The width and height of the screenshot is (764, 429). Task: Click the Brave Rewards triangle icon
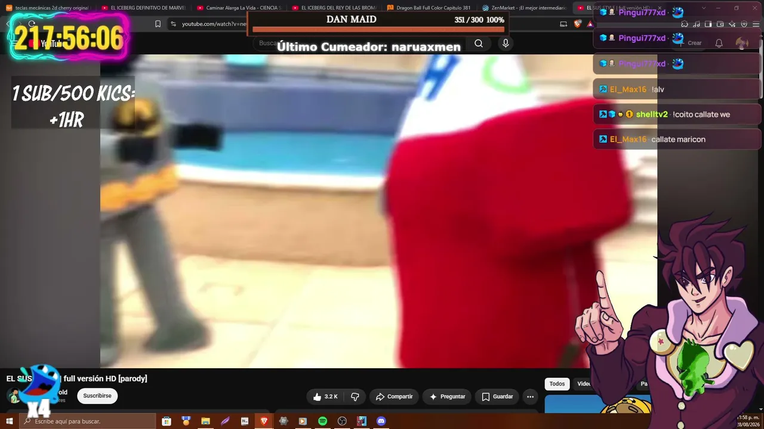(590, 24)
